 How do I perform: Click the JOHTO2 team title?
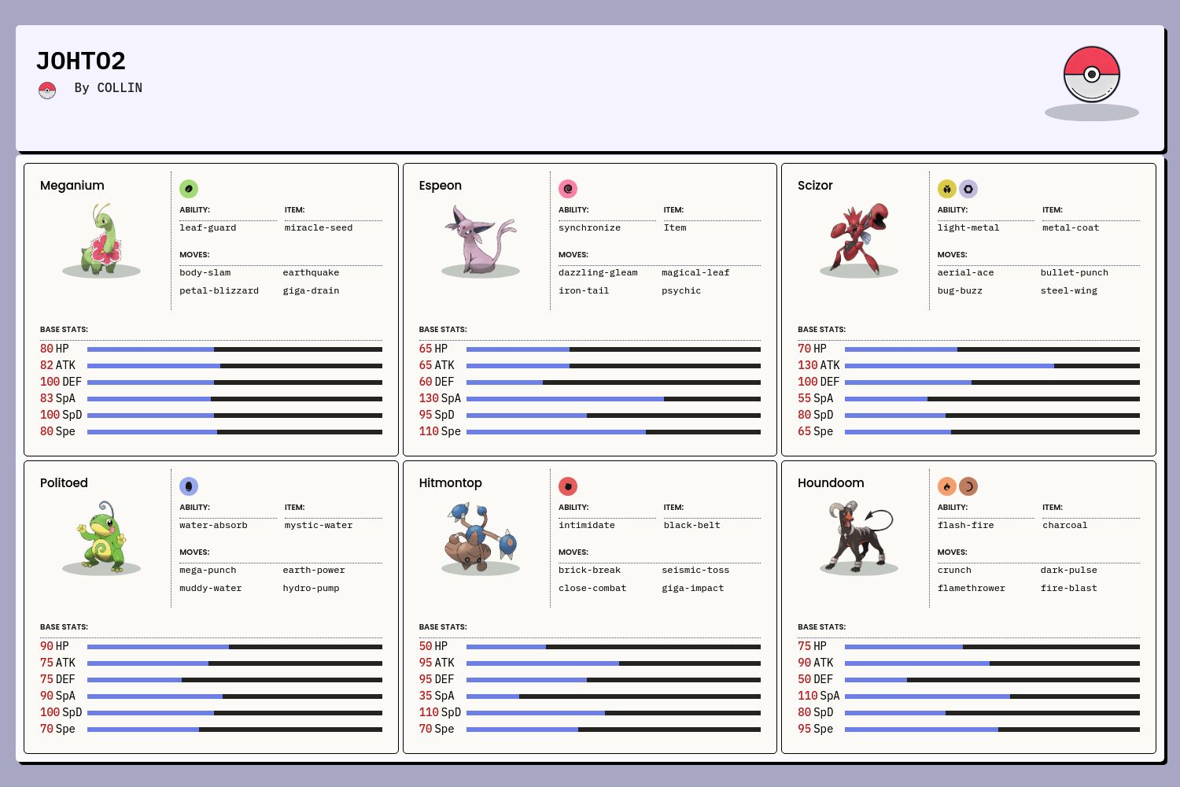tap(81, 61)
